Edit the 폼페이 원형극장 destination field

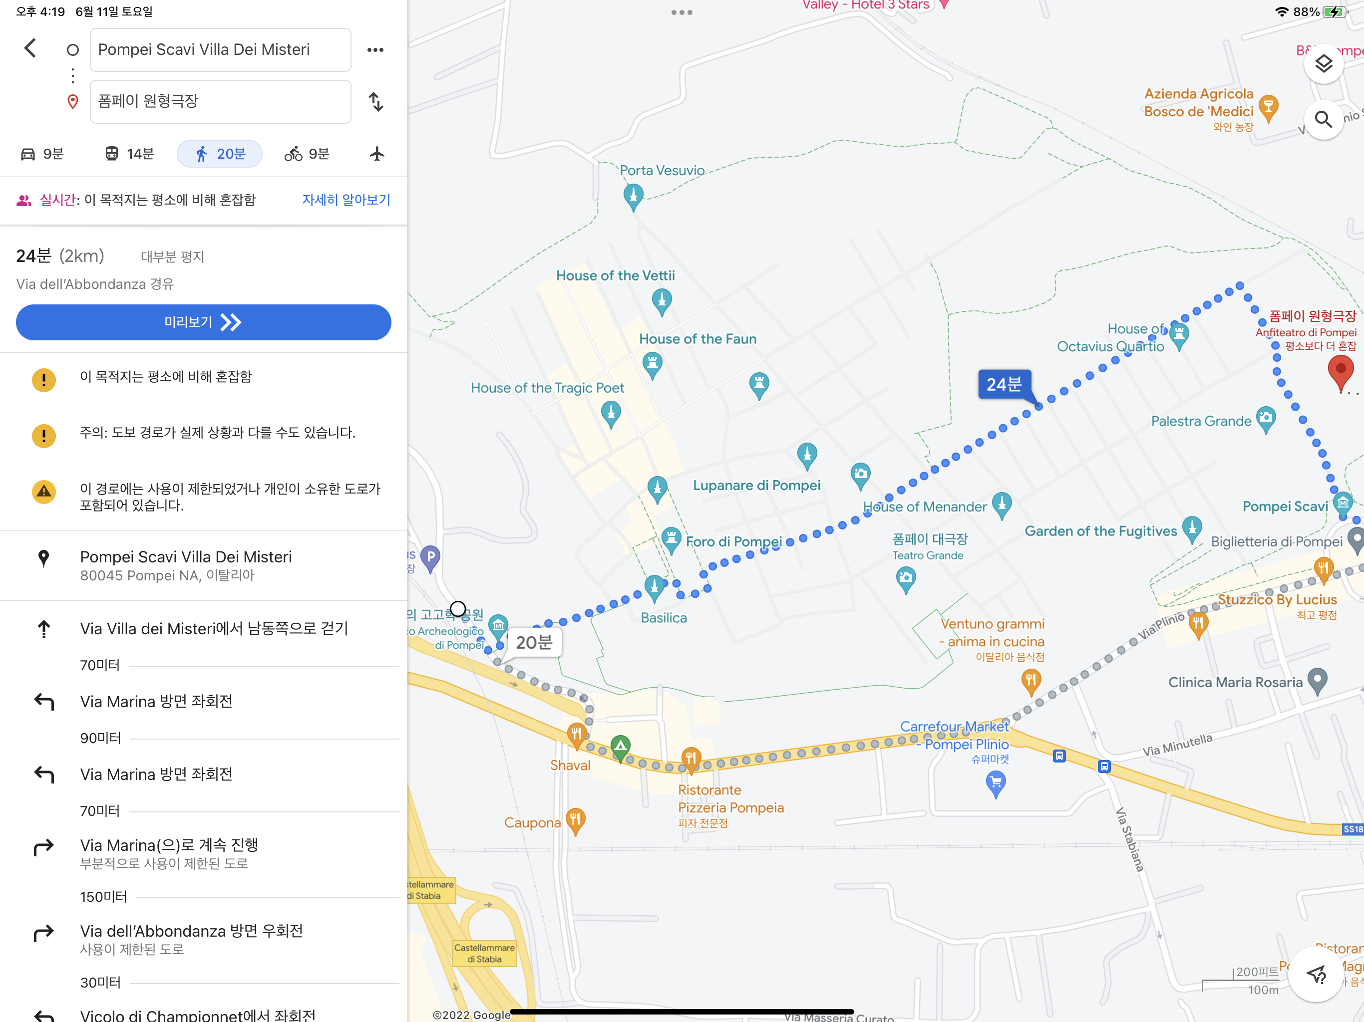point(220,102)
